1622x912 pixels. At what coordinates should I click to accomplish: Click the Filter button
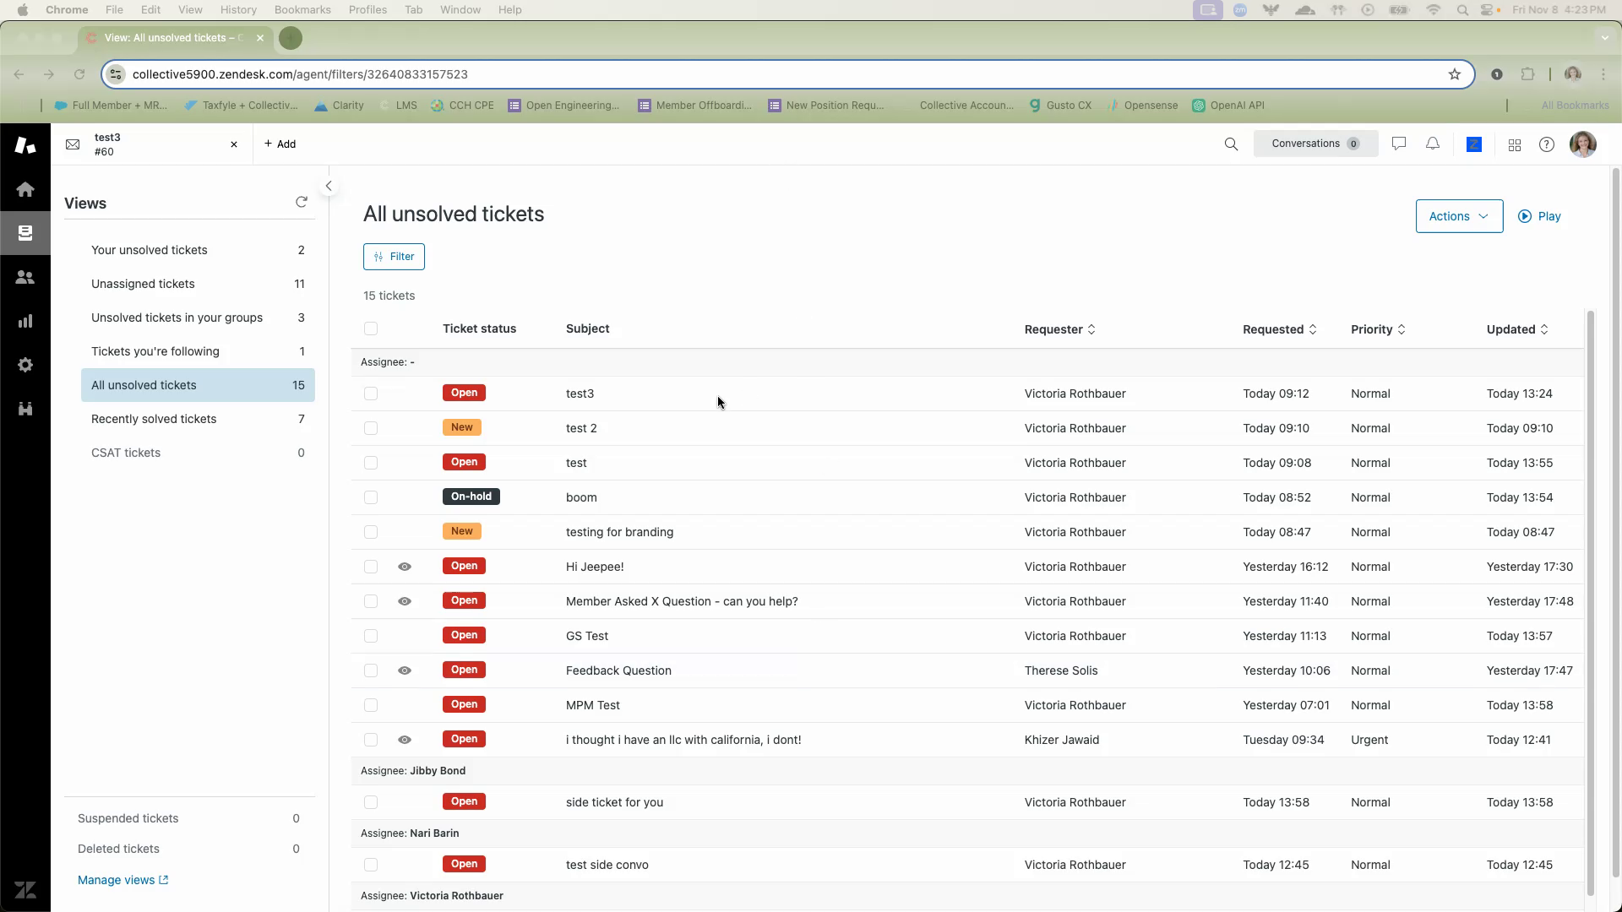click(x=394, y=257)
